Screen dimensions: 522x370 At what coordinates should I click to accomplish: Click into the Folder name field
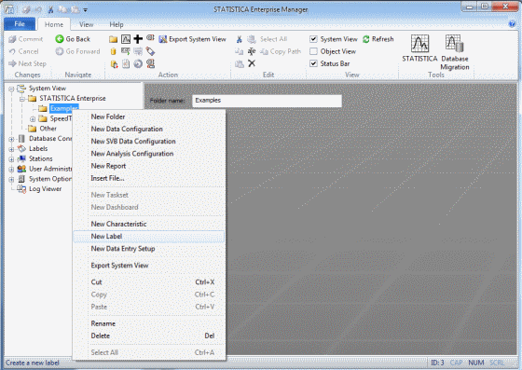pos(267,101)
